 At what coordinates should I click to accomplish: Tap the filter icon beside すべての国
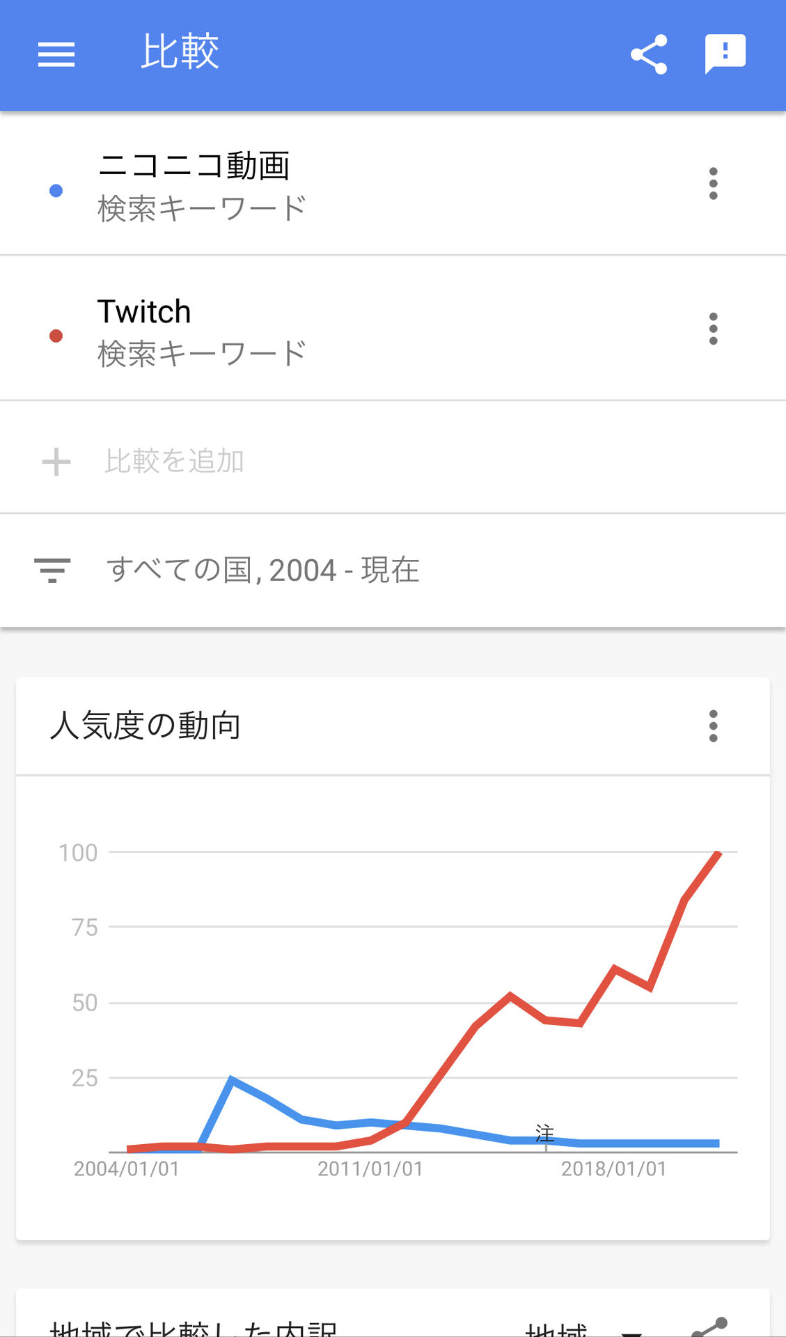[x=53, y=570]
